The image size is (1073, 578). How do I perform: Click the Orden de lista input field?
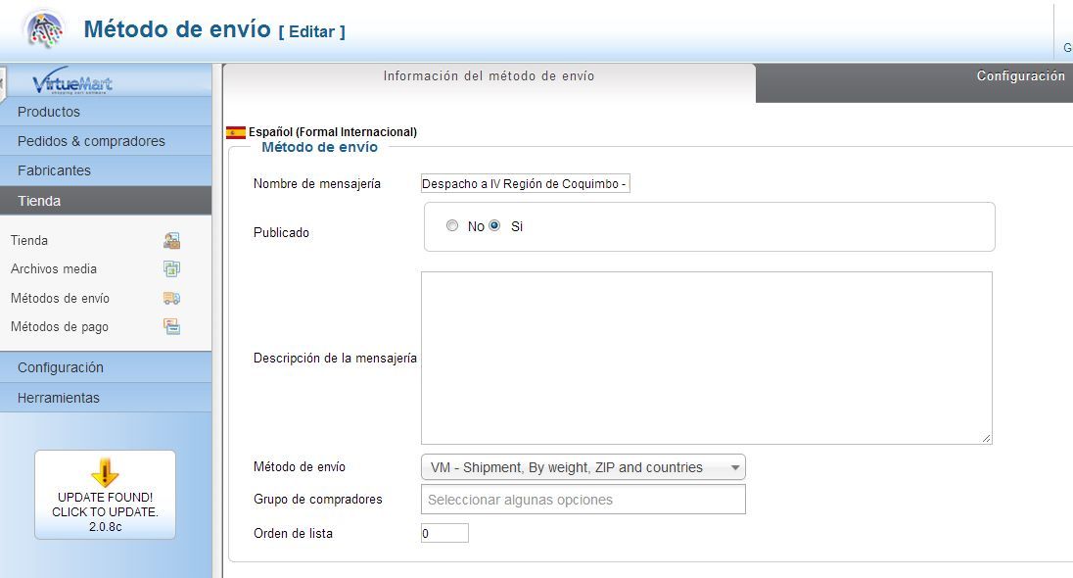tap(444, 534)
